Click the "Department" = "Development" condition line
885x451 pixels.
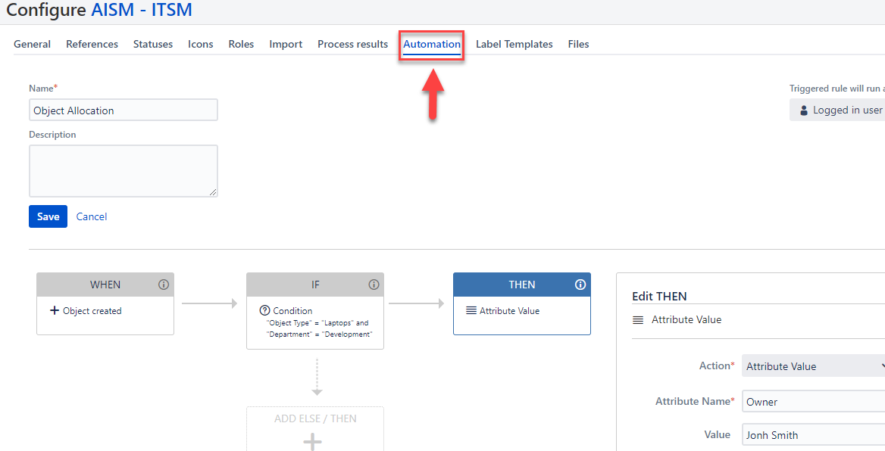tap(319, 334)
